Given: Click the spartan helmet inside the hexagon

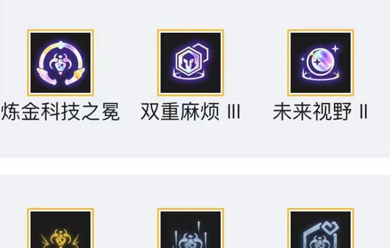Looking at the screenshot, I should click(188, 63).
